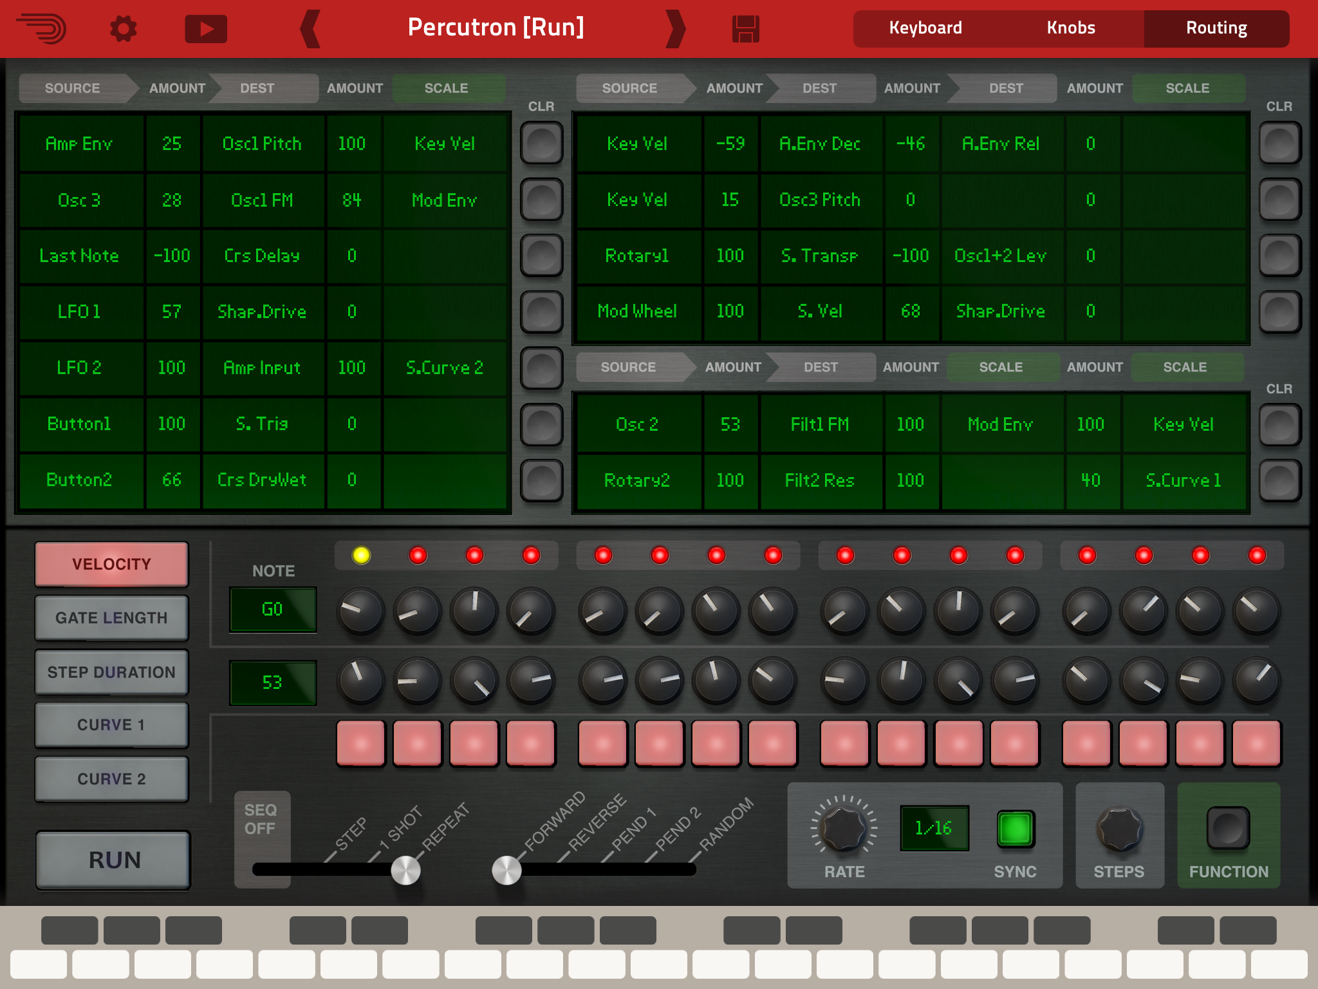Change the Filt1 FM destination cell
This screenshot has width=1318, height=989.
[821, 424]
